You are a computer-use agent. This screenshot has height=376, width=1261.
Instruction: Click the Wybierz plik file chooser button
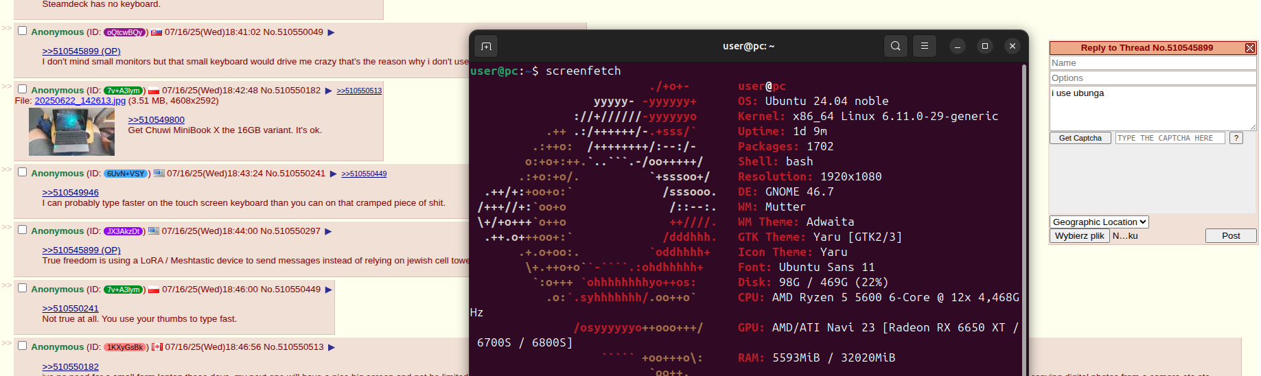pos(1079,235)
